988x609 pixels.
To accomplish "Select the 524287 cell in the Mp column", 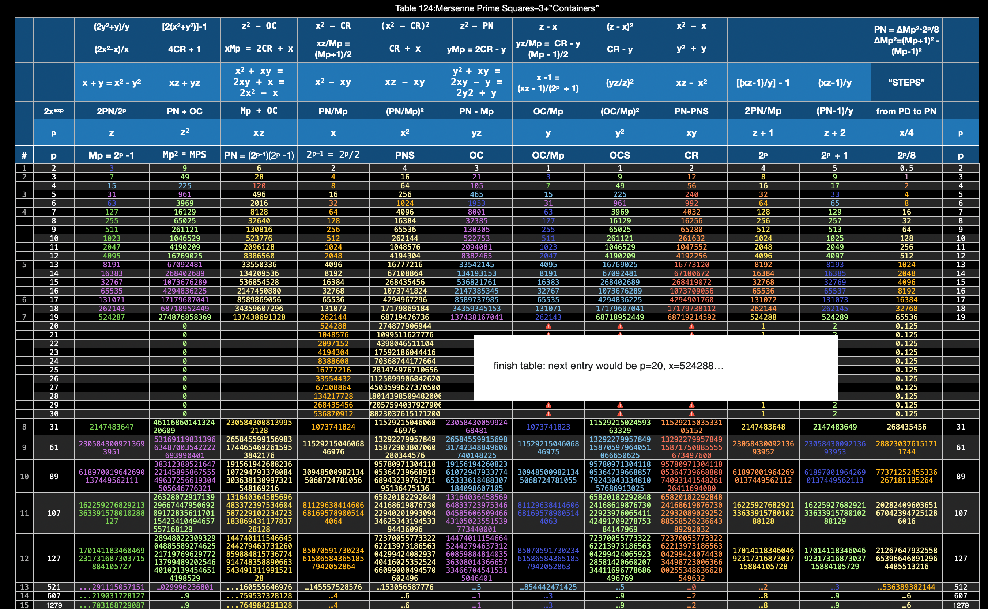I will [x=111, y=317].
